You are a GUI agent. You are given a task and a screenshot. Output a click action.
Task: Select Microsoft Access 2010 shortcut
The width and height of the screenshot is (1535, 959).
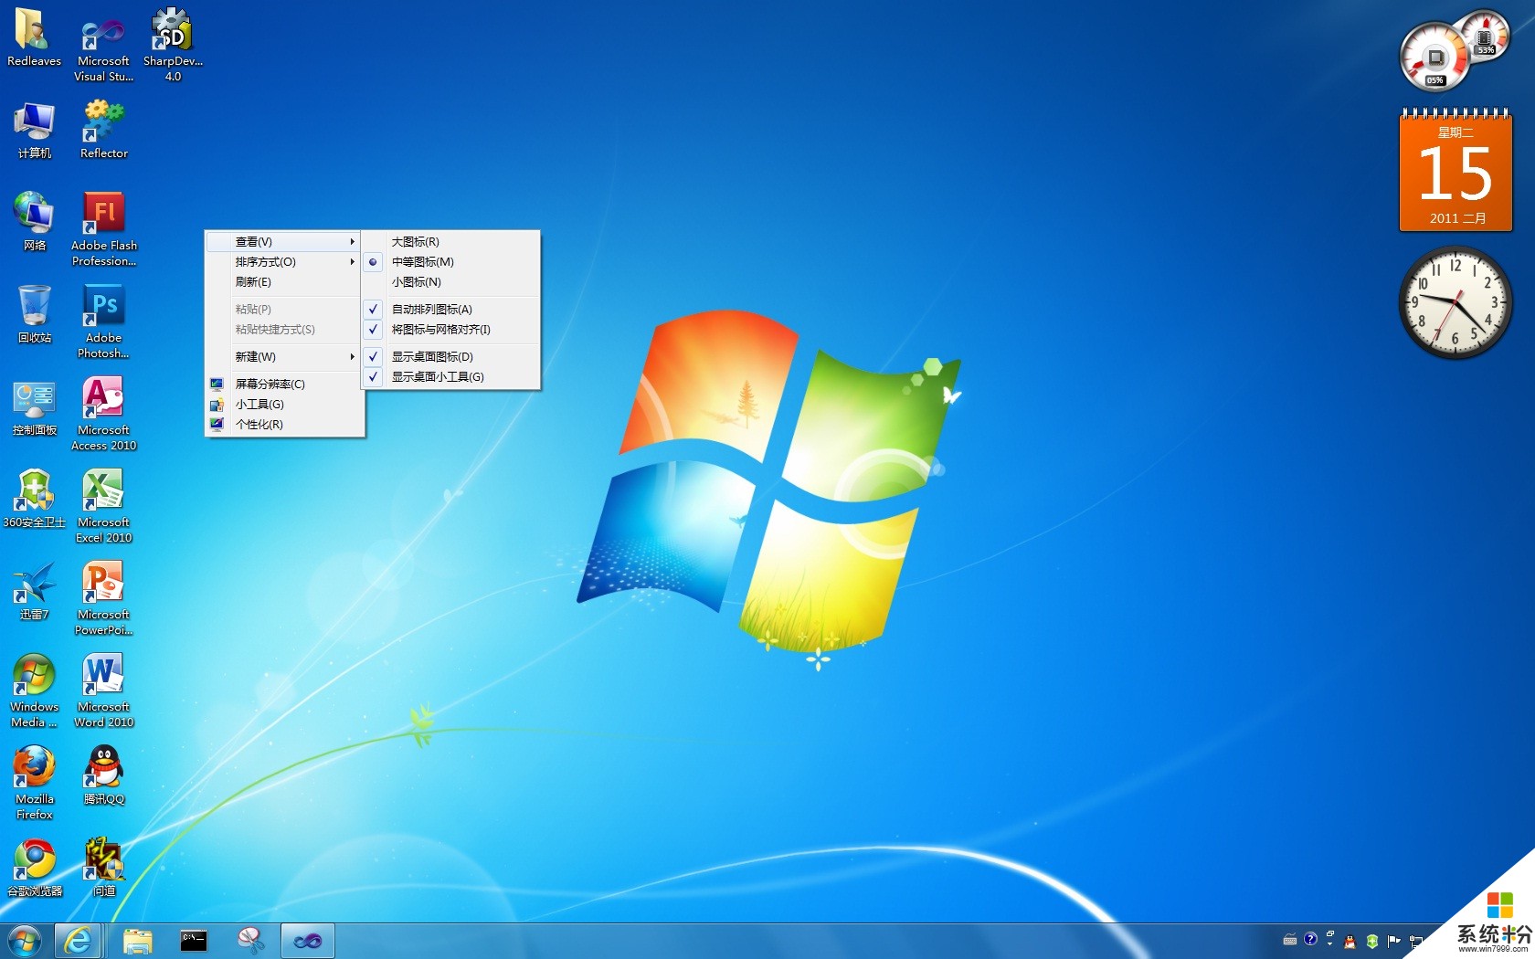click(103, 415)
